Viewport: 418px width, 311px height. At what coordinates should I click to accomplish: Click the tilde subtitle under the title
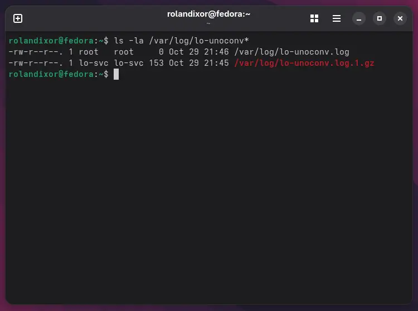click(208, 24)
